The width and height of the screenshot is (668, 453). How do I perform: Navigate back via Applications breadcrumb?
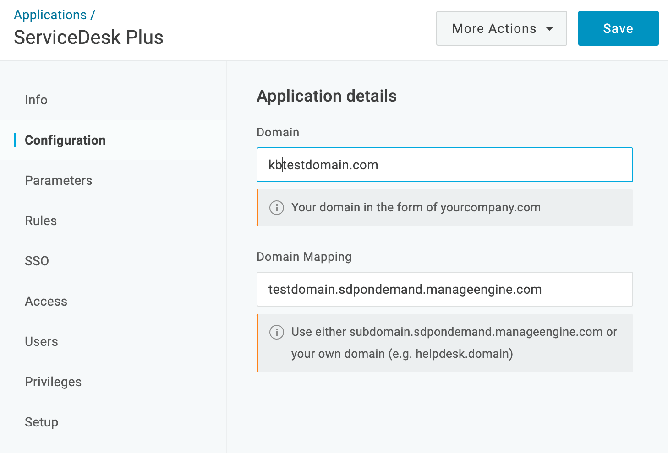[50, 14]
